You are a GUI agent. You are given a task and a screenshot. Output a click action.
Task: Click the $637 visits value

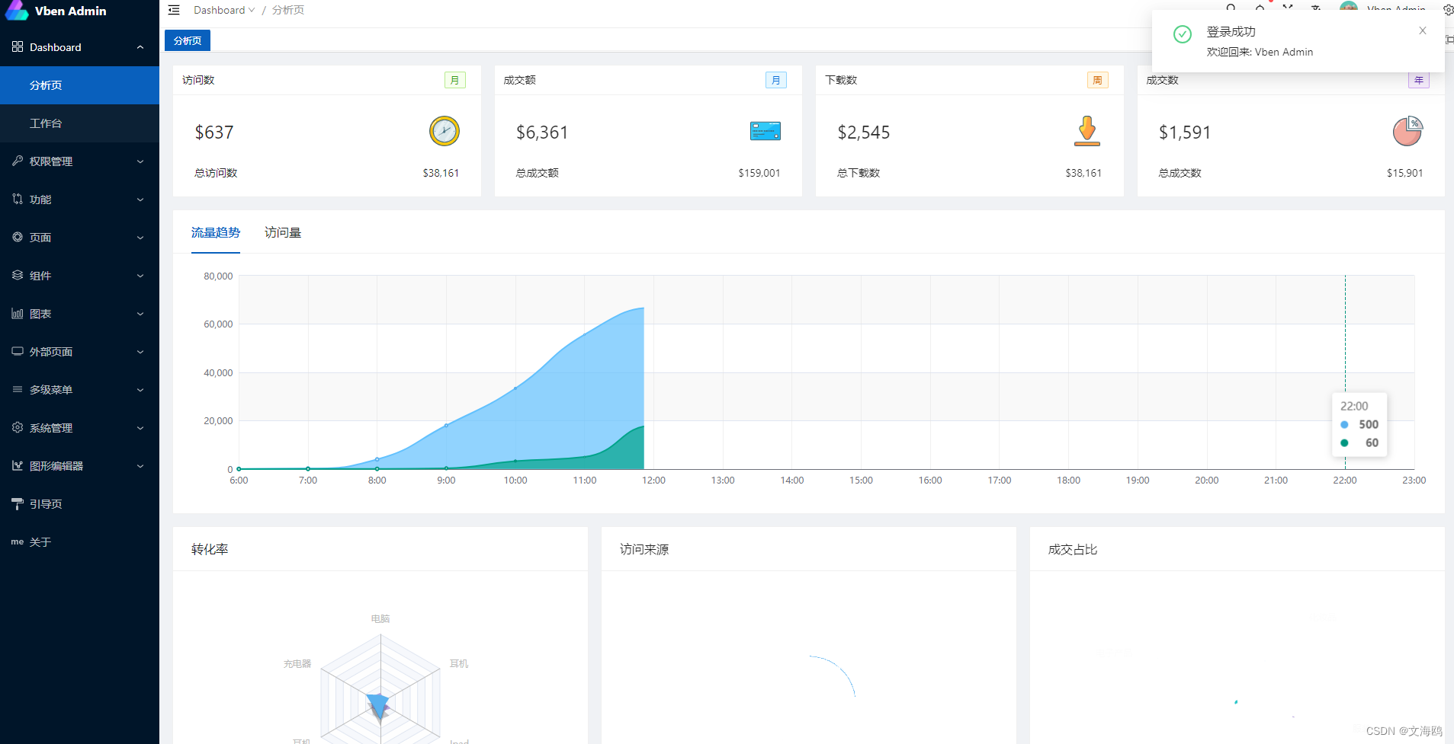(x=214, y=133)
